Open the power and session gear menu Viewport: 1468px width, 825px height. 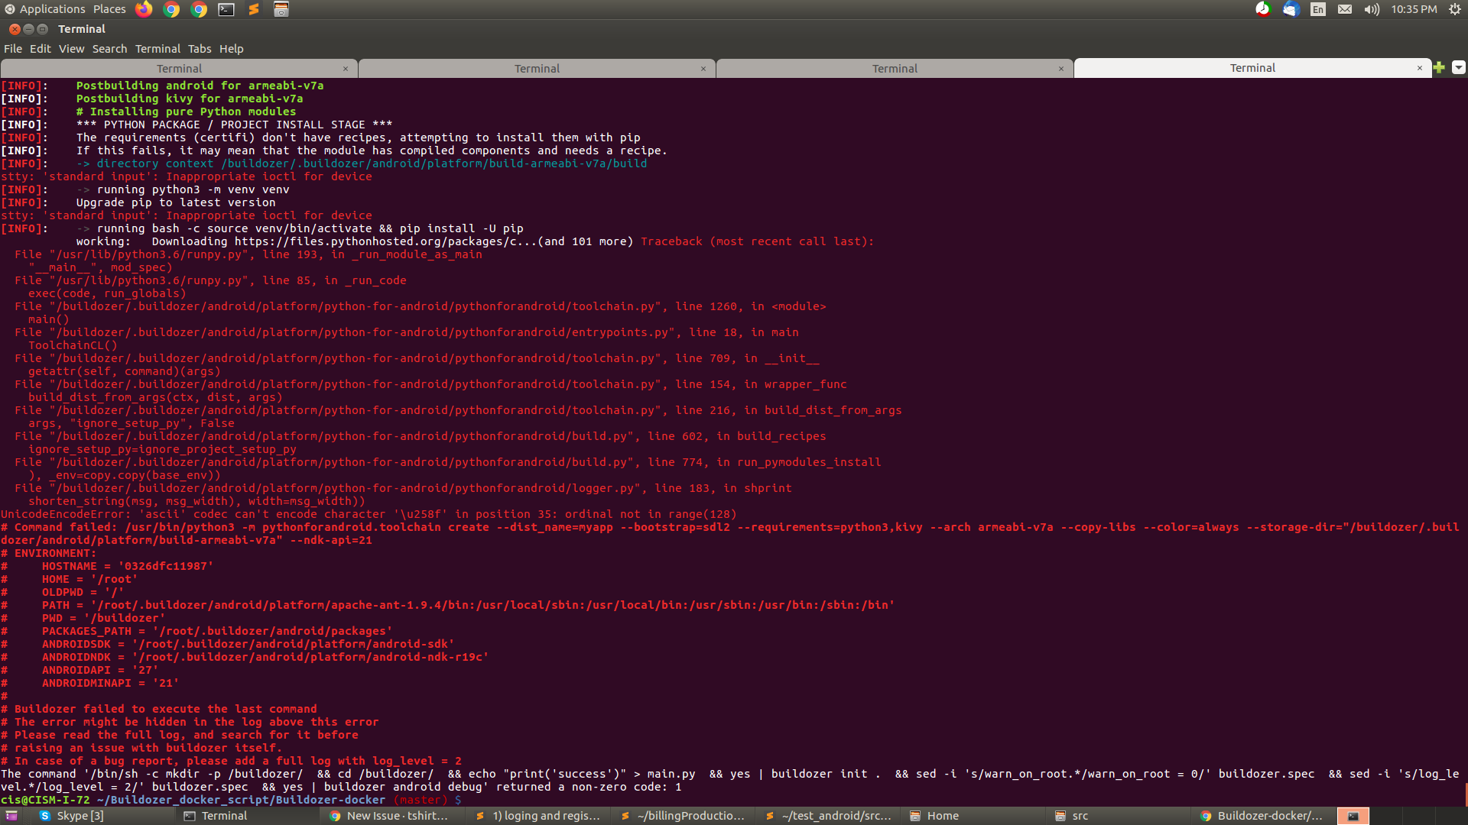(1454, 9)
